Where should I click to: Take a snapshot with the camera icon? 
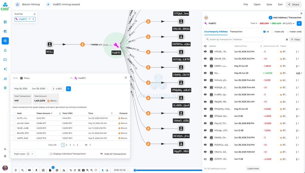[83, 170]
